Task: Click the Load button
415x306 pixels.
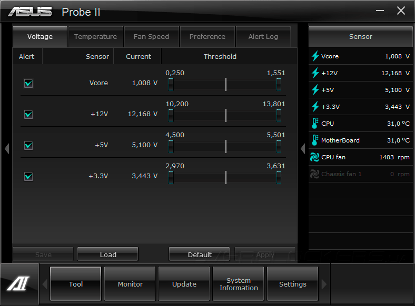Action: click(x=108, y=254)
